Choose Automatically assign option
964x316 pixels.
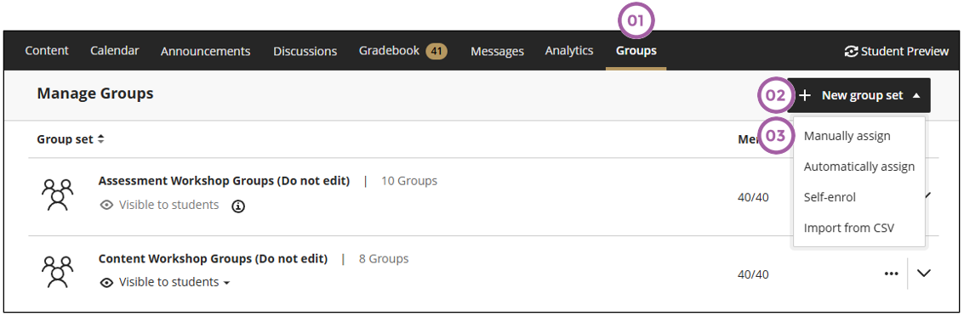(x=858, y=166)
